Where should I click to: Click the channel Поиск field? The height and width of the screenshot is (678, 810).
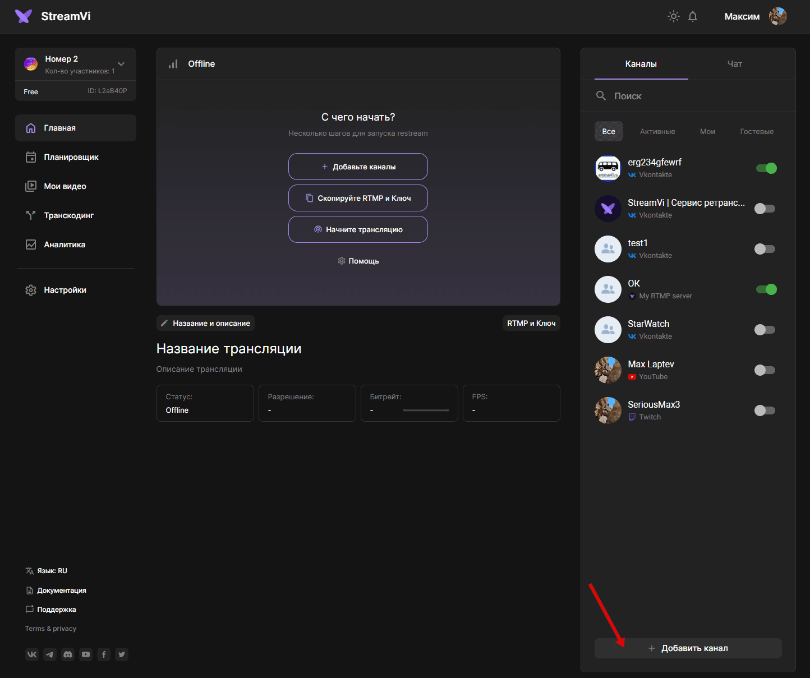pos(688,96)
